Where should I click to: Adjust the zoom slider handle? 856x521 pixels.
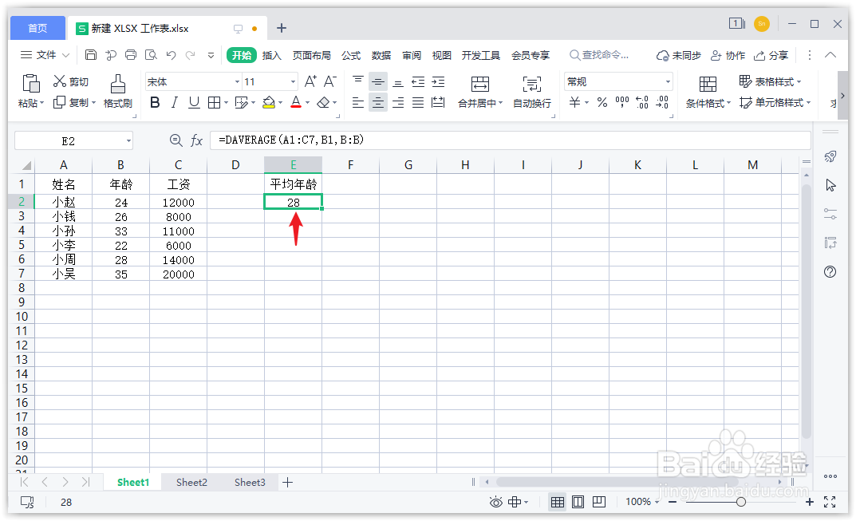pyautogui.click(x=741, y=502)
